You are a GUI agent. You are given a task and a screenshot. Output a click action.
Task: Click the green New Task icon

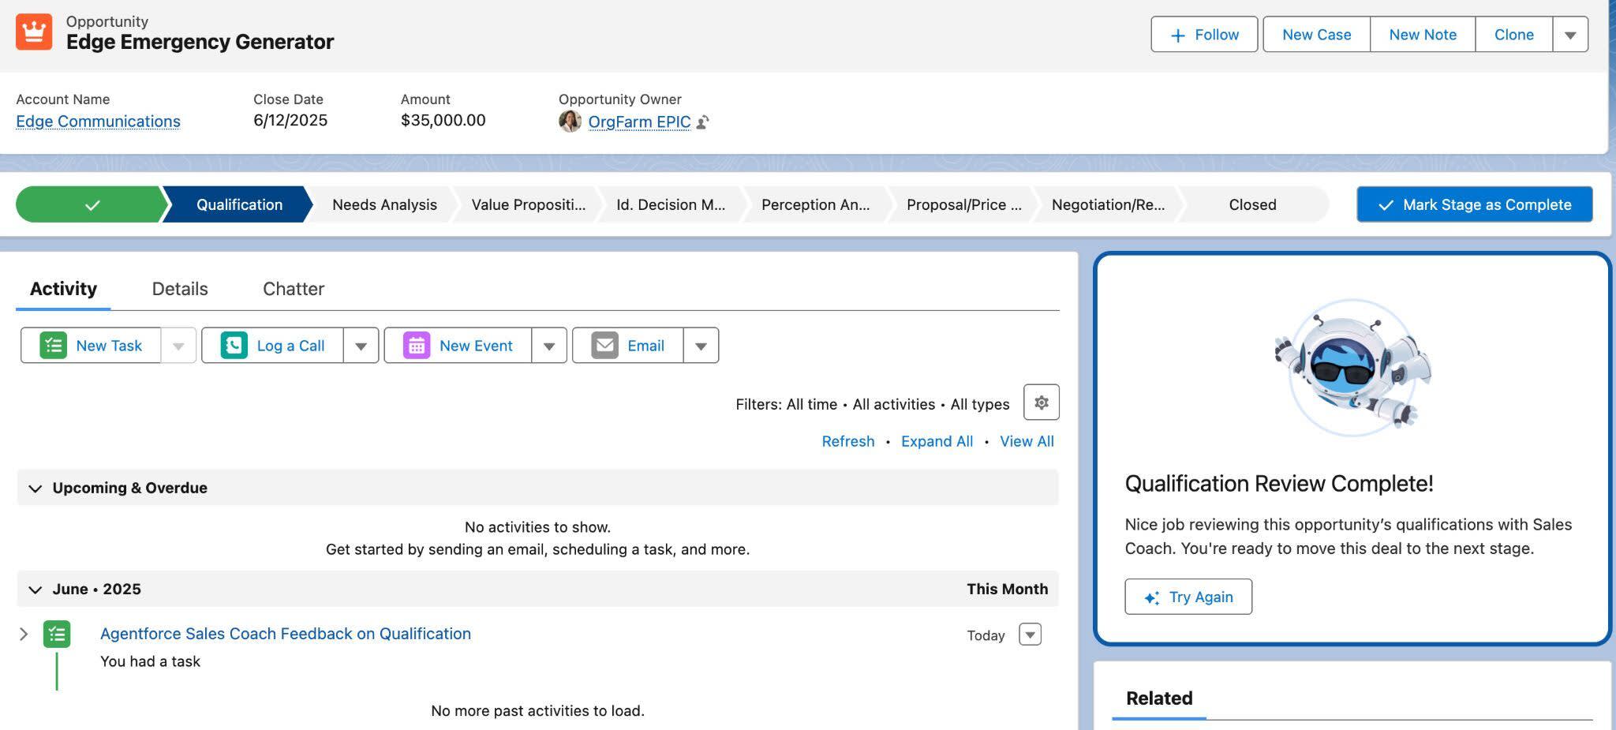pos(53,346)
